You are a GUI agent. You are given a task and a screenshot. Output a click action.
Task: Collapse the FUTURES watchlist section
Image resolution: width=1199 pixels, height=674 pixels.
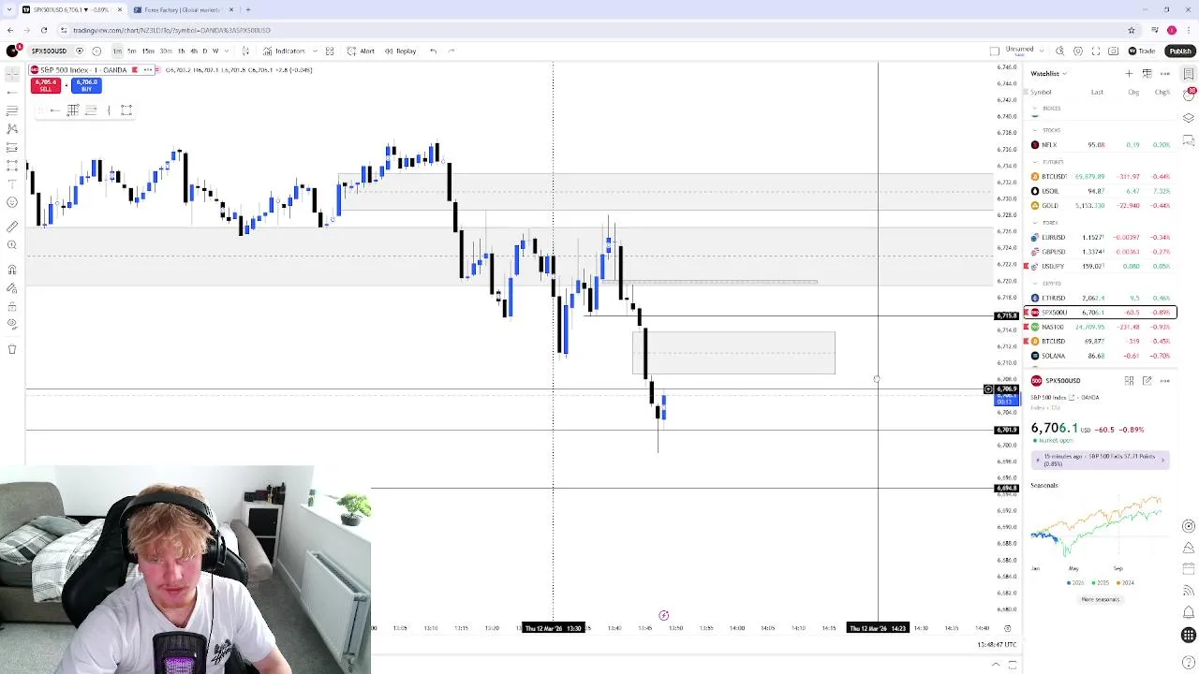point(1035,162)
